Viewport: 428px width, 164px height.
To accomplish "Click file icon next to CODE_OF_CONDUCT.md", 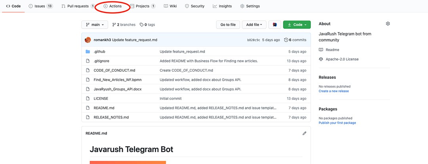I will click(x=88, y=71).
